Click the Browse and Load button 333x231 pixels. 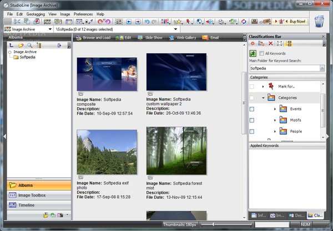click(x=93, y=38)
